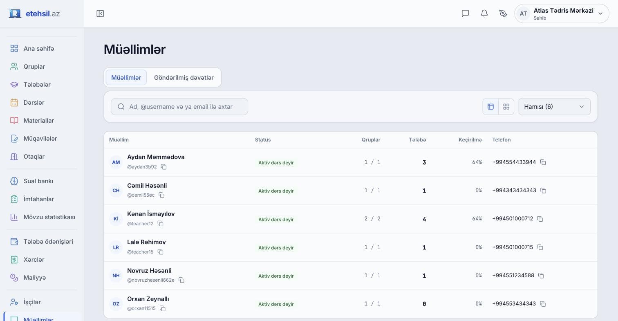The height and width of the screenshot is (321, 618).
Task: Copy Cəmil Həsənli's phone number
Action: [x=543, y=191]
